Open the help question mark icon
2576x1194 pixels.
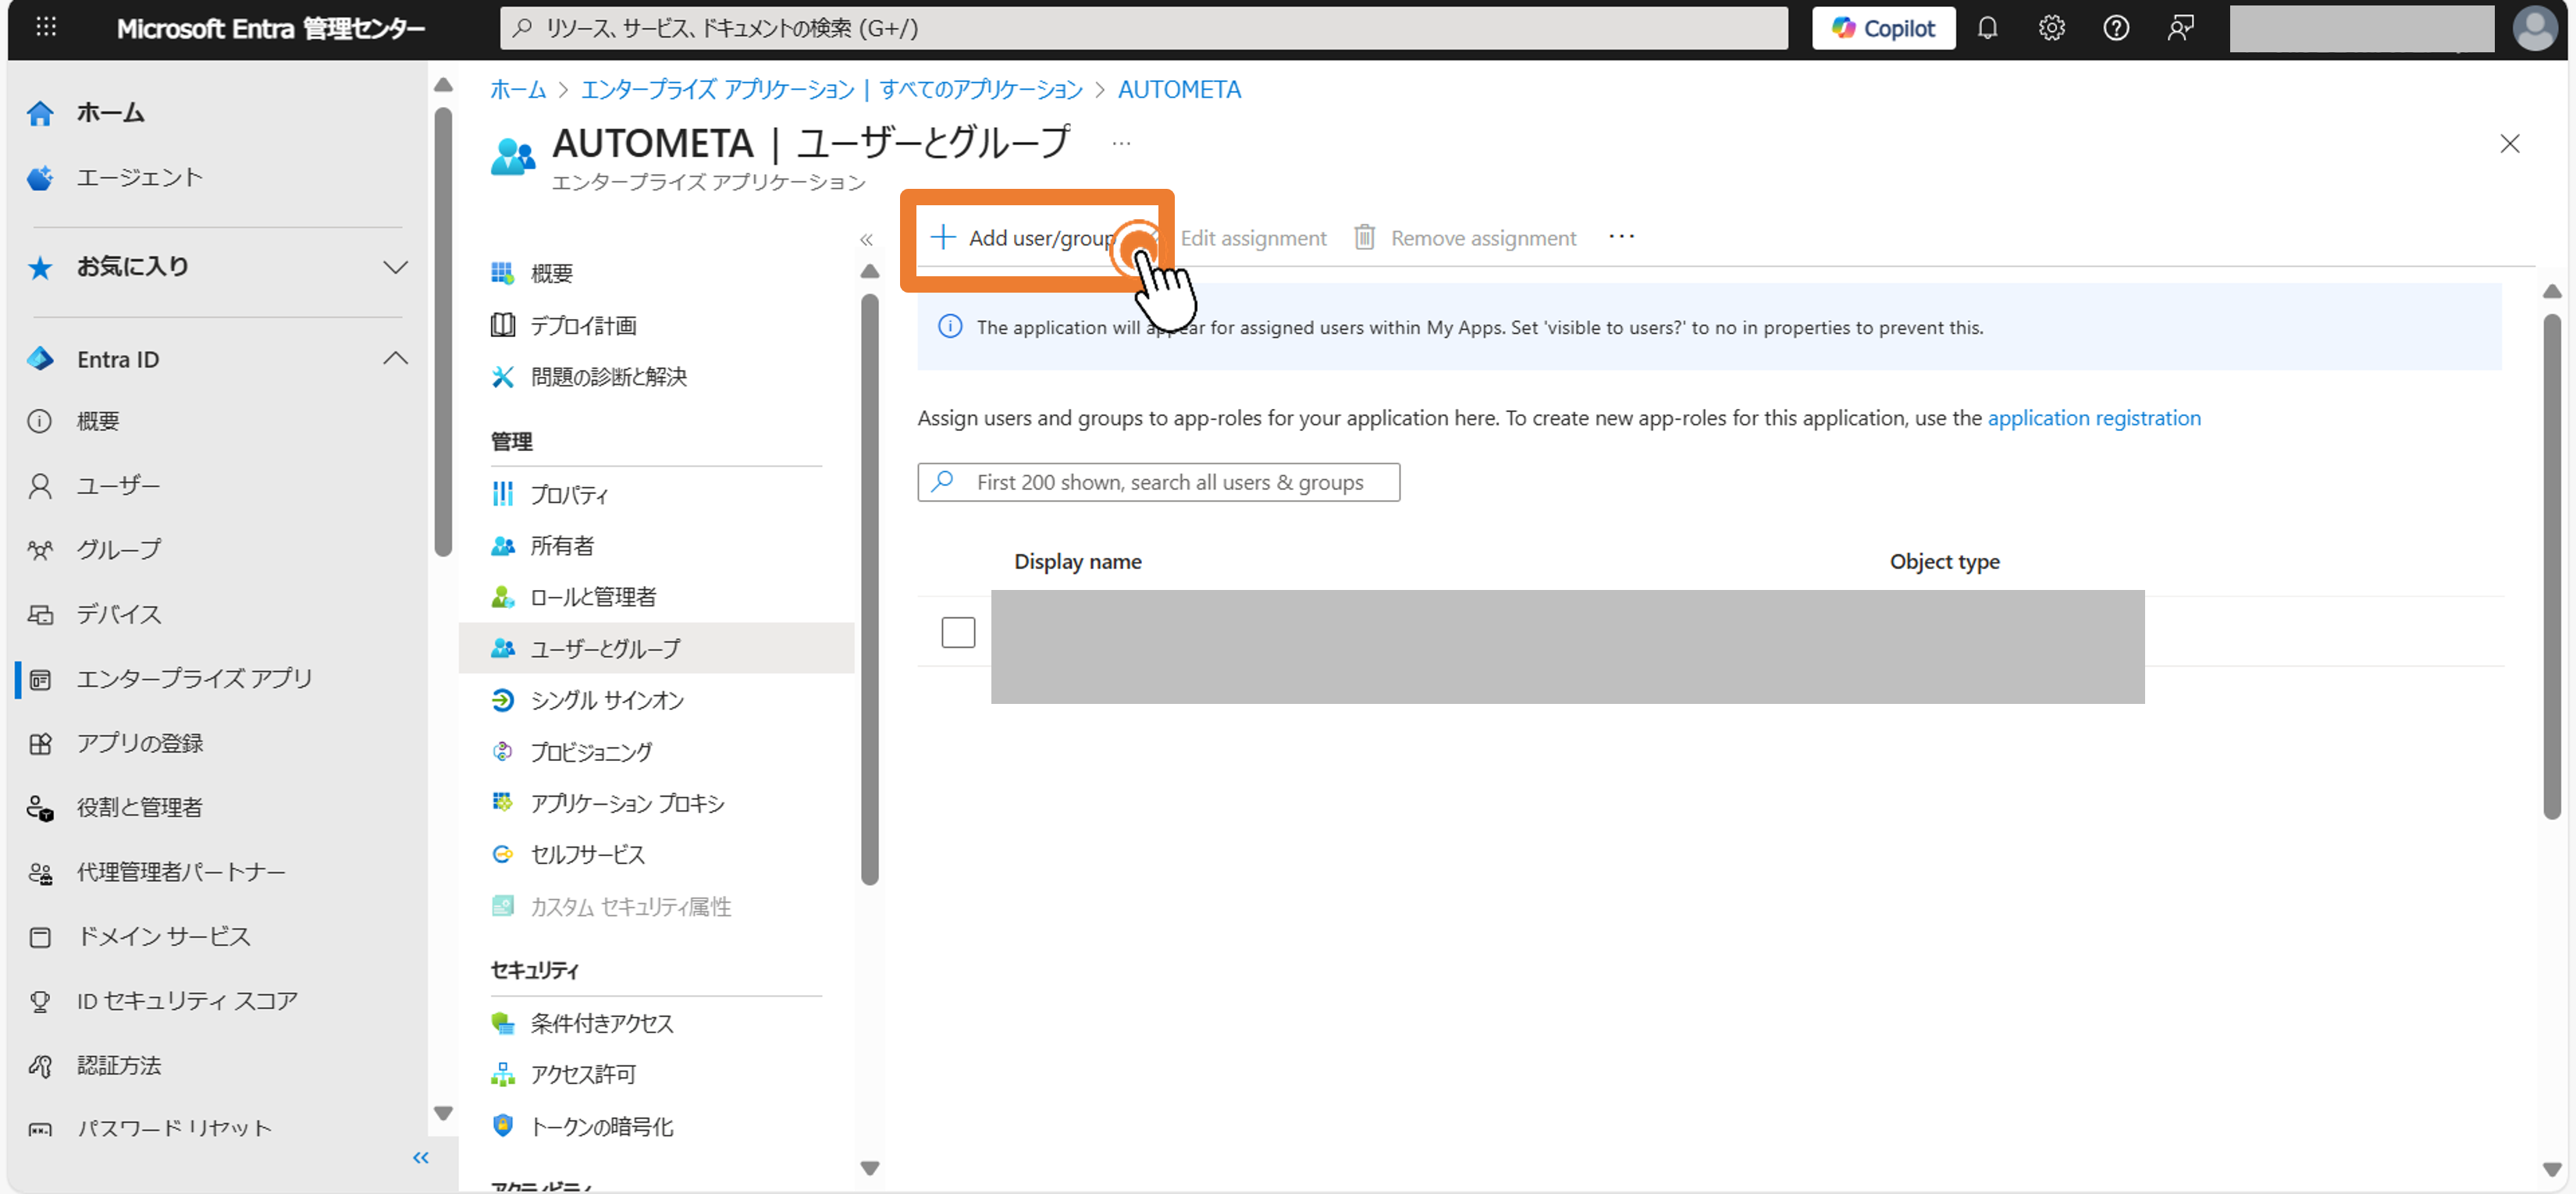(2115, 28)
